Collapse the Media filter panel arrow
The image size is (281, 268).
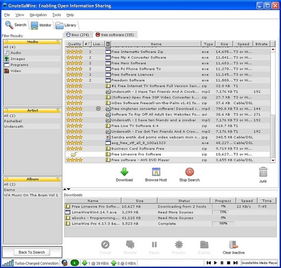click(58, 41)
